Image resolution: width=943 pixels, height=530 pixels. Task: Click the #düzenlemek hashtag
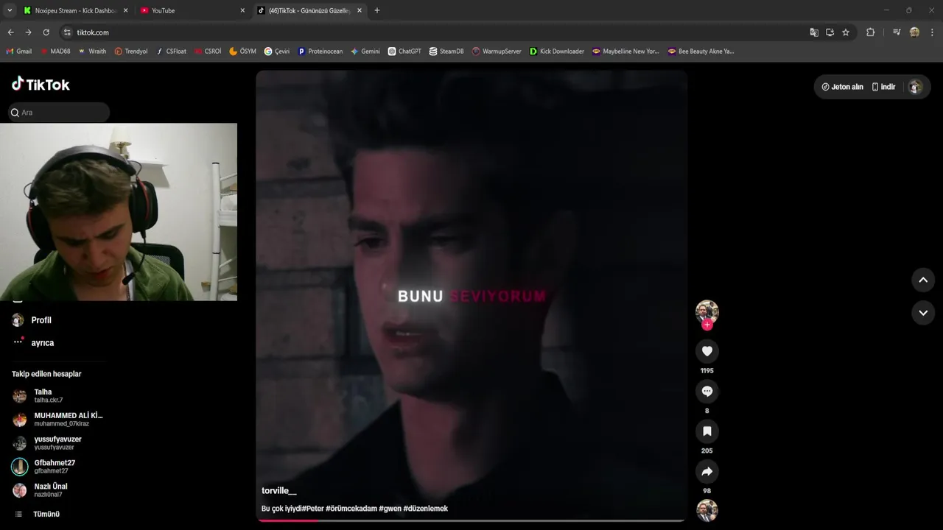click(426, 509)
